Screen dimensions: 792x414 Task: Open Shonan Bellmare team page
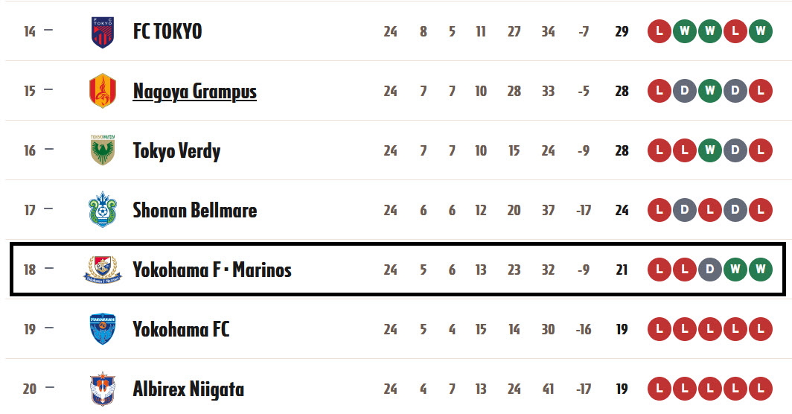(x=194, y=210)
